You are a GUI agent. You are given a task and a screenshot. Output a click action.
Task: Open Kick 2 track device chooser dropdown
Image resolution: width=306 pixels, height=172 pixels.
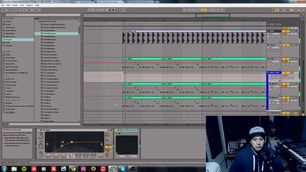274,48
